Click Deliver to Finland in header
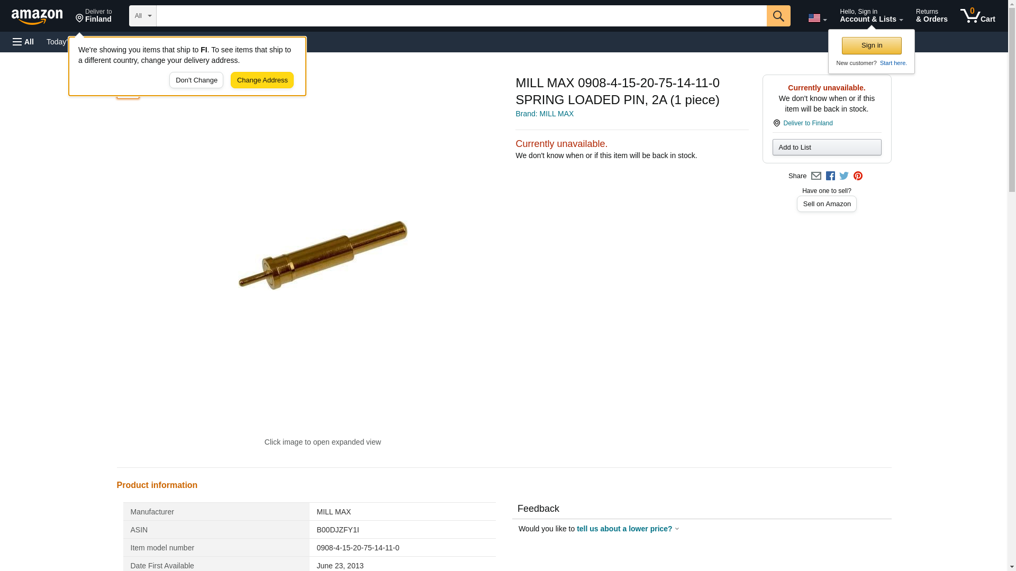Image resolution: width=1016 pixels, height=571 pixels. (x=94, y=16)
